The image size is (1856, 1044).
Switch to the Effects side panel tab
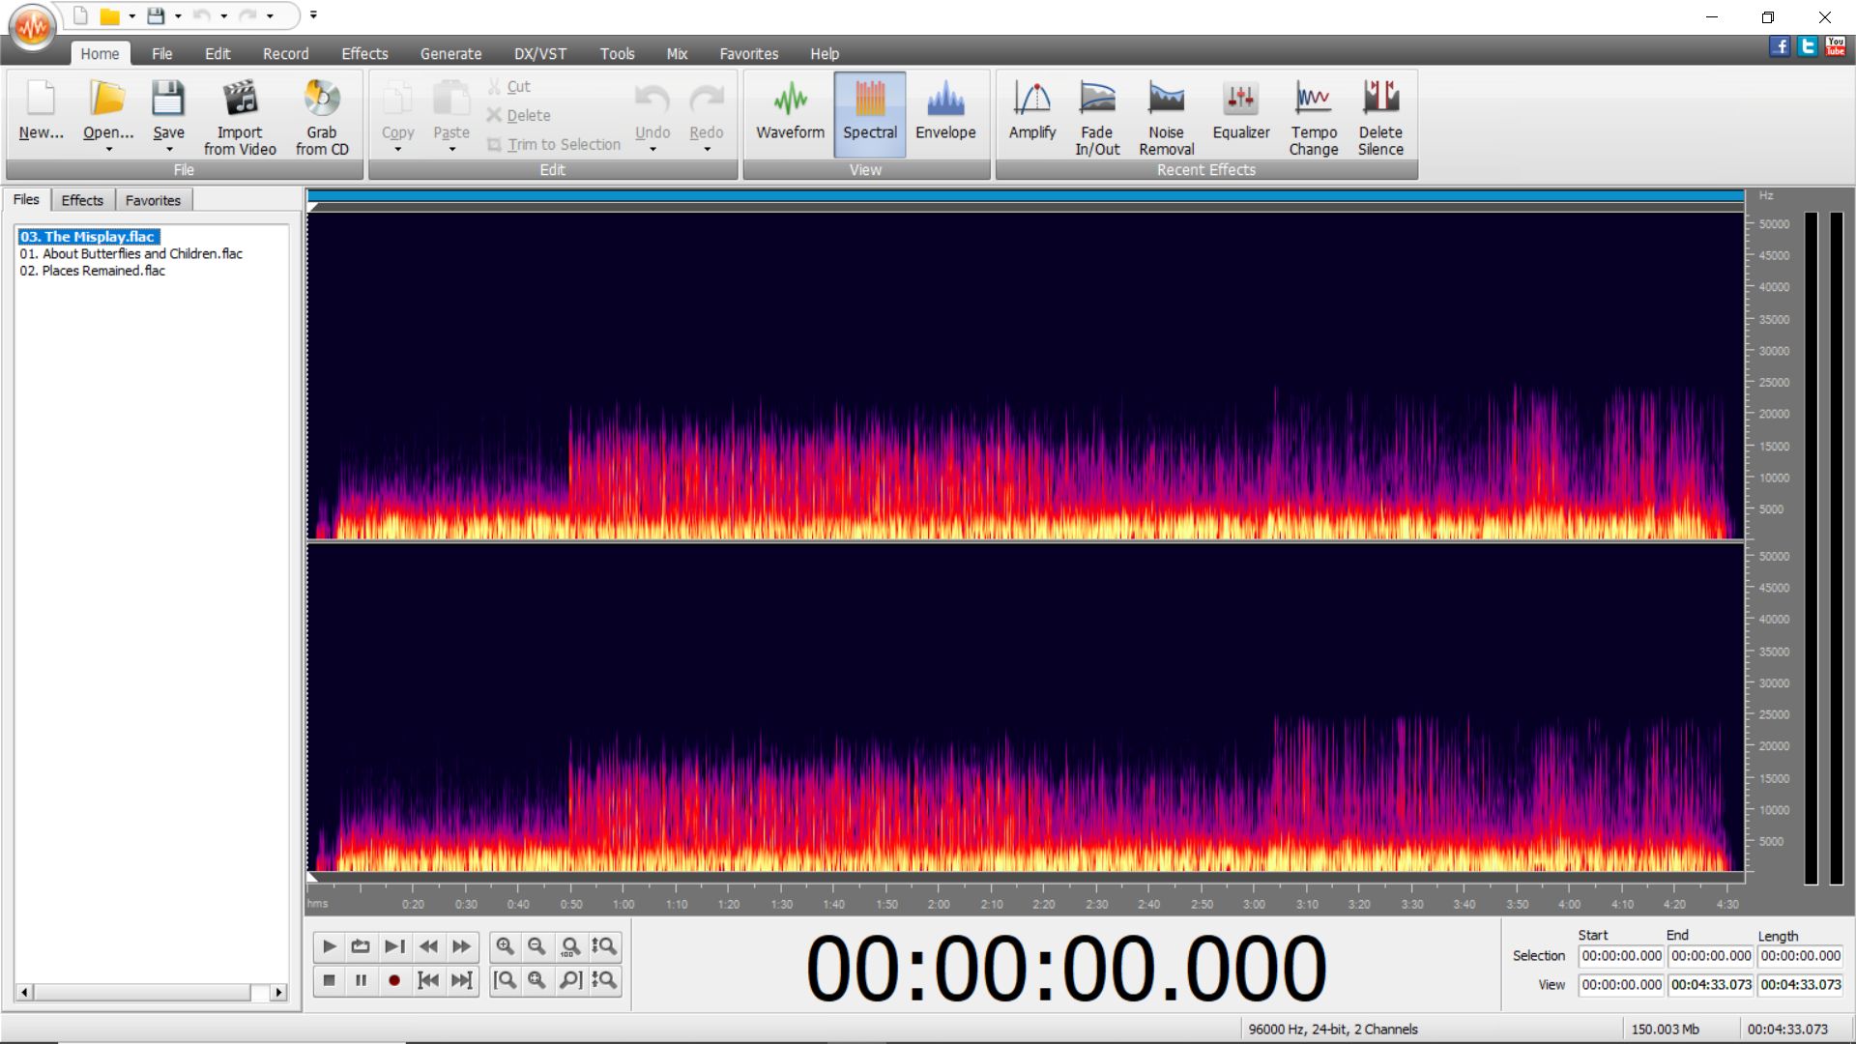click(82, 200)
